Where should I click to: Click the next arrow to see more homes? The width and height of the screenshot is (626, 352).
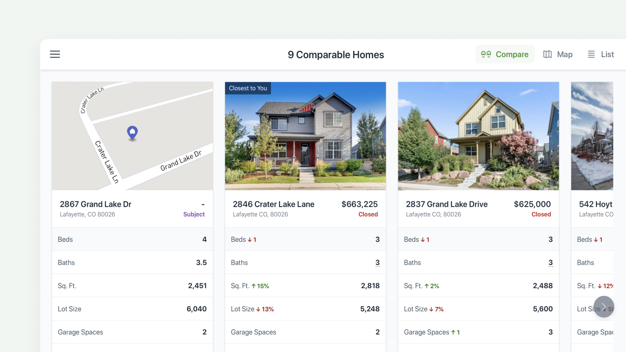(x=604, y=307)
